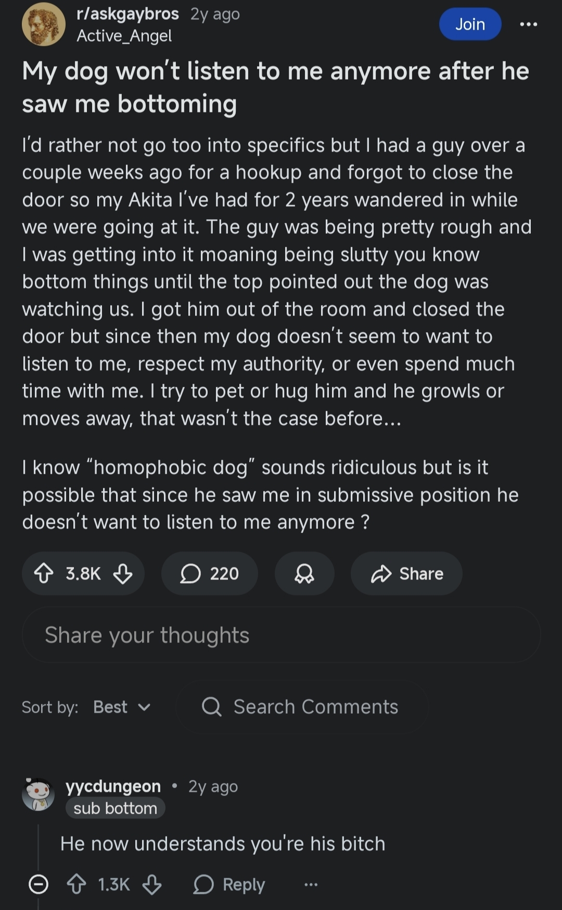This screenshot has height=910, width=562.
Task: Join the r/askgaybros community
Action: [x=470, y=24]
